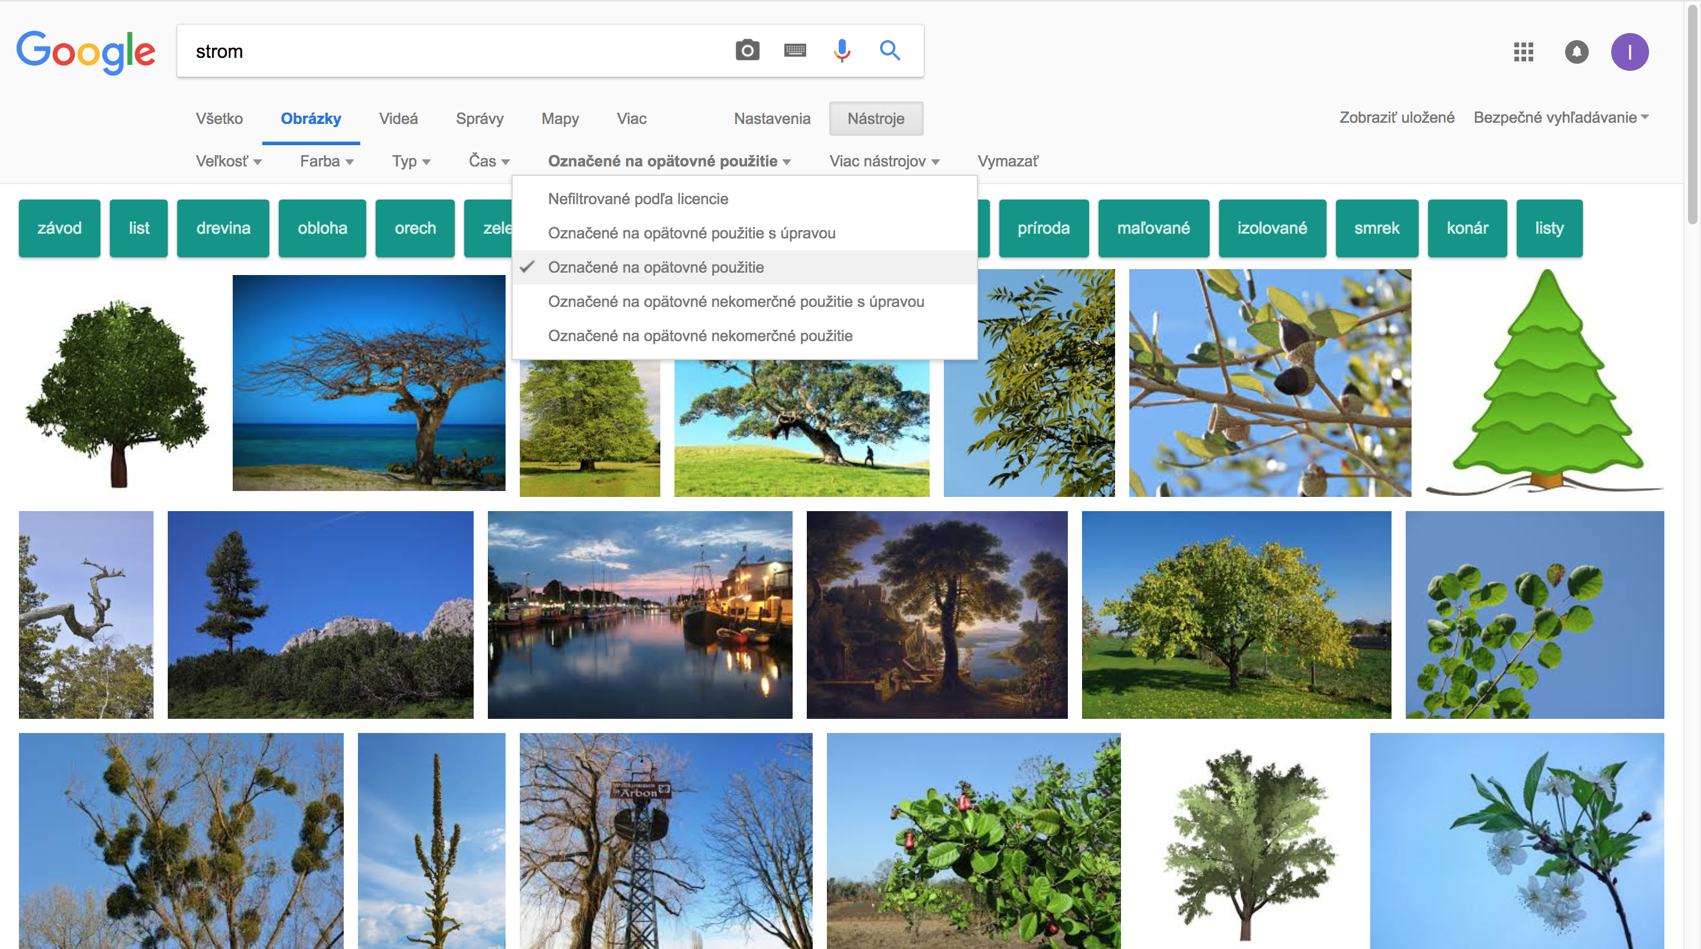1701x949 pixels.
Task: Open the notifications bell icon
Action: (x=1576, y=51)
